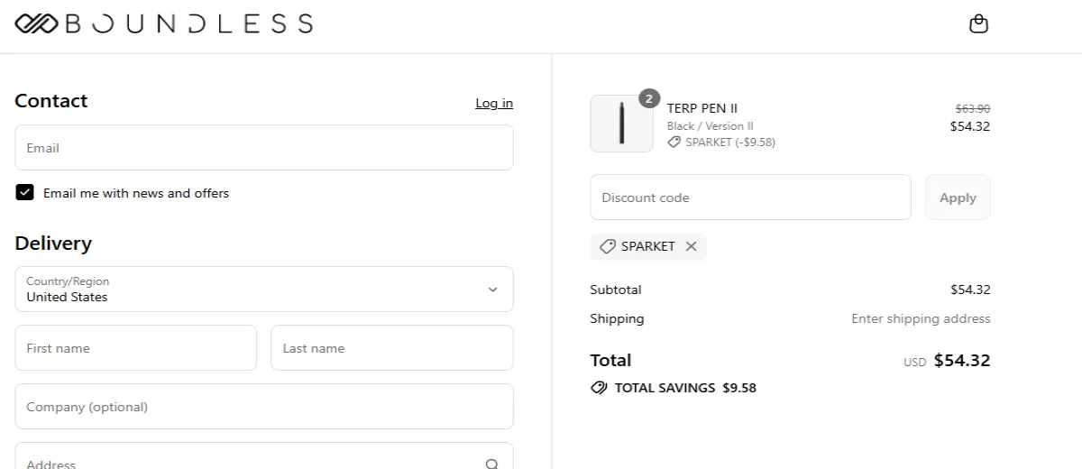Open the Country/Region dropdown
The width and height of the screenshot is (1082, 469).
264,289
